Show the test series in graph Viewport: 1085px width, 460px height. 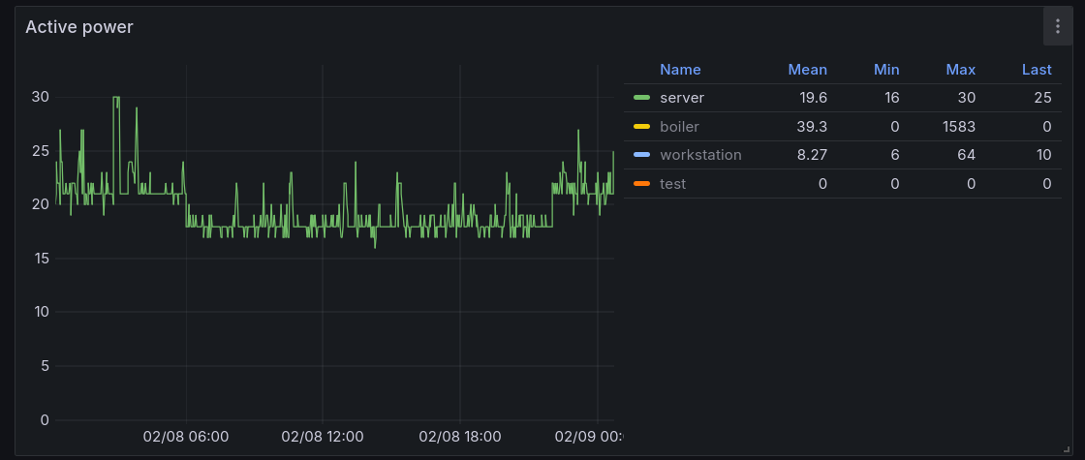coord(672,184)
